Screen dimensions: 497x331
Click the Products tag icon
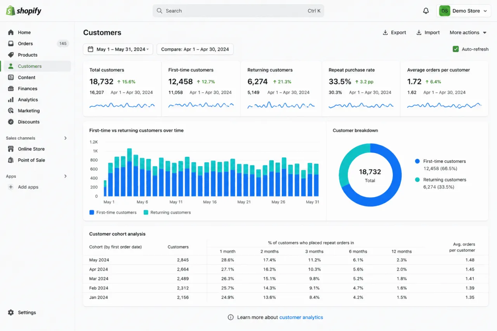click(x=11, y=55)
